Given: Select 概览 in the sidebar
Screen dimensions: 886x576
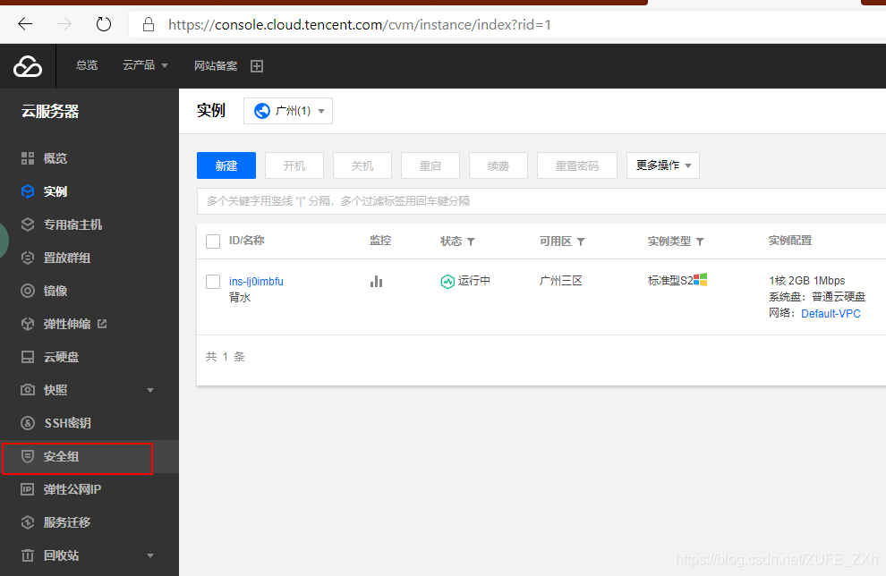Looking at the screenshot, I should pos(55,158).
